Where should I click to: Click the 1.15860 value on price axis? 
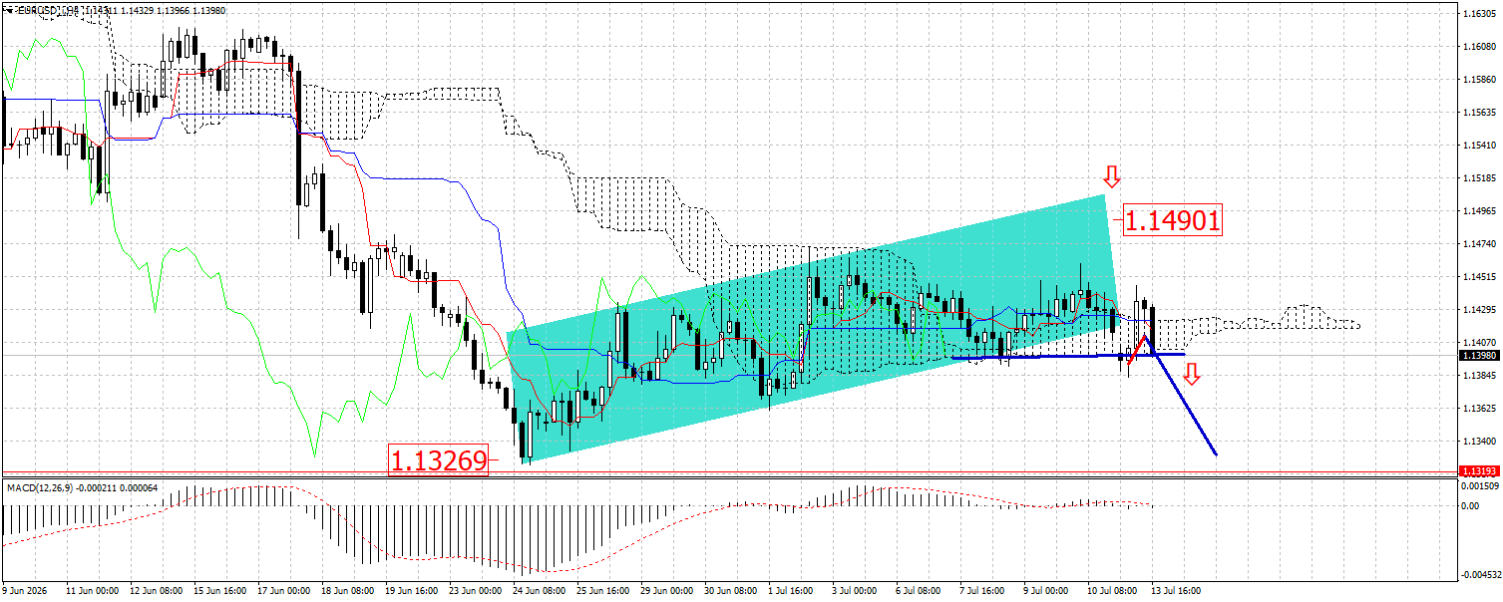[1477, 81]
